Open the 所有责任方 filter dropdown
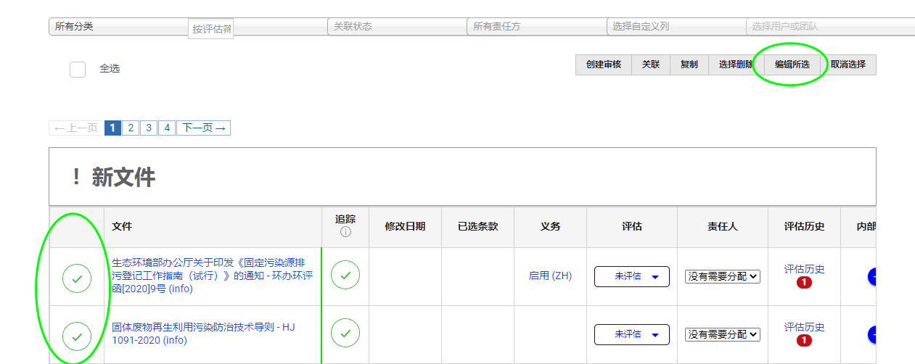 coord(536,27)
